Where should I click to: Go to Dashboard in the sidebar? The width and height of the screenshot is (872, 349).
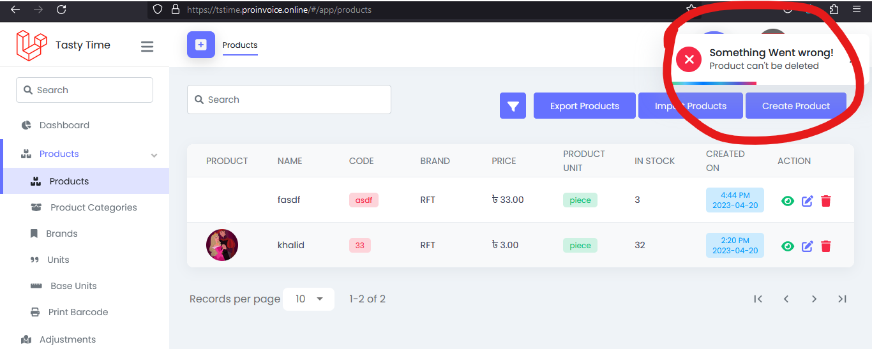[64, 125]
